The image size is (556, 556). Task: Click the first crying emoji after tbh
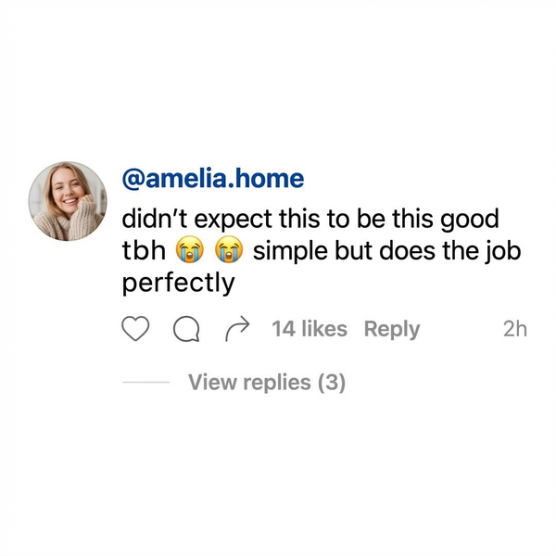click(x=190, y=251)
